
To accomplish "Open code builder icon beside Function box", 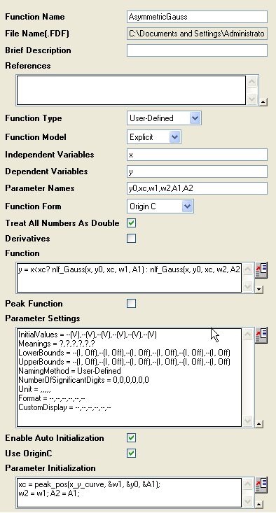I will [261, 270].
